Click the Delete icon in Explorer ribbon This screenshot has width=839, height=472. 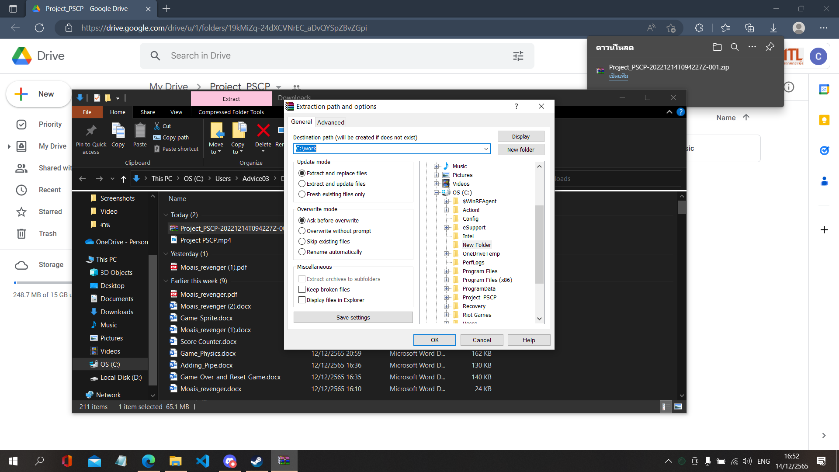[263, 131]
